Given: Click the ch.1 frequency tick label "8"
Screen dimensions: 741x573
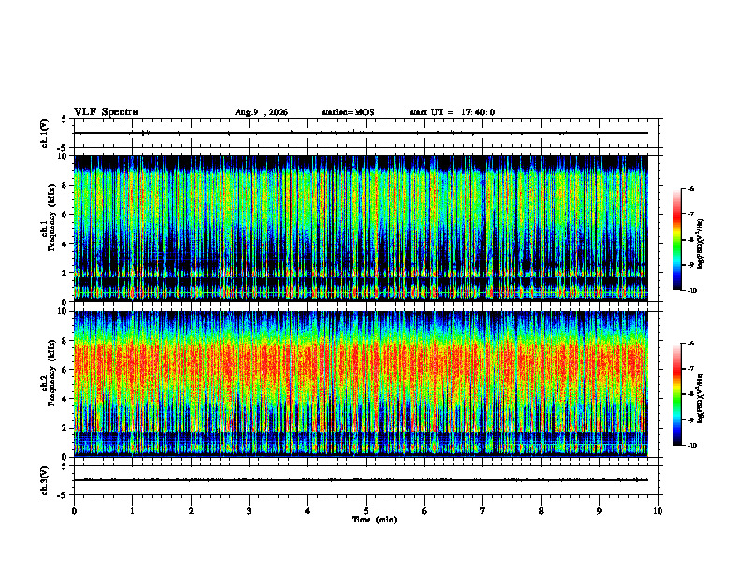Looking at the screenshot, I should [65, 185].
